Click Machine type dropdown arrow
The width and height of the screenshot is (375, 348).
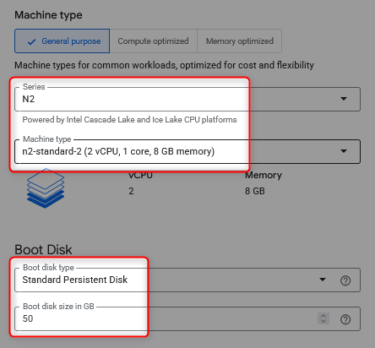point(344,151)
